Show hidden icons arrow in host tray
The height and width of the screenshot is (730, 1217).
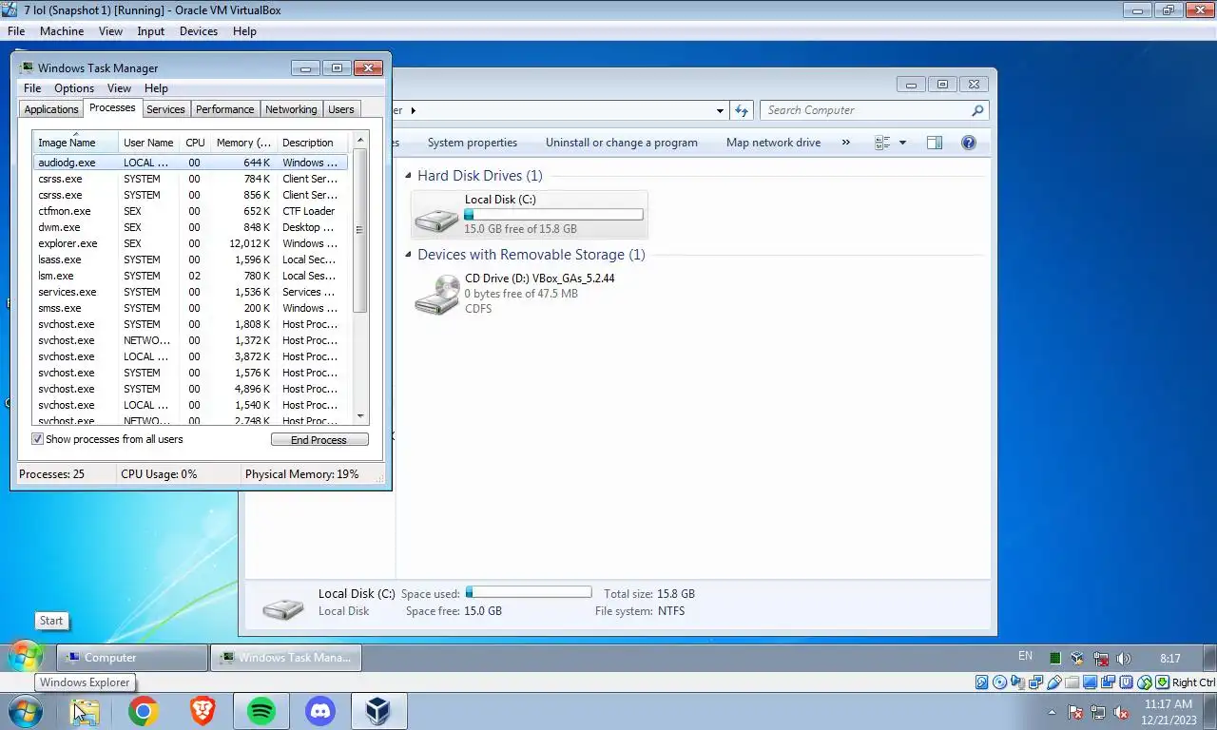pos(1052,712)
